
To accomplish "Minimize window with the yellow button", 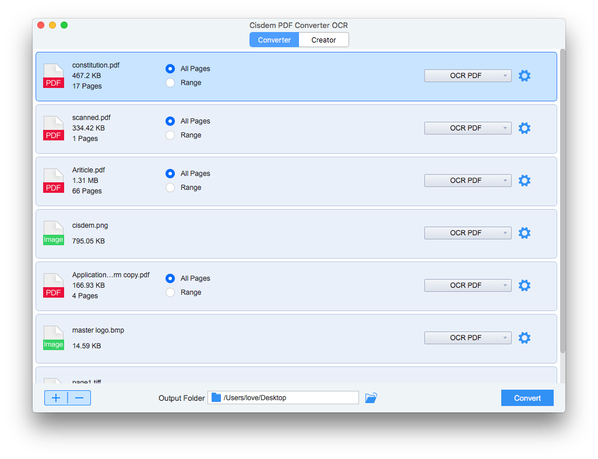I will [x=52, y=25].
